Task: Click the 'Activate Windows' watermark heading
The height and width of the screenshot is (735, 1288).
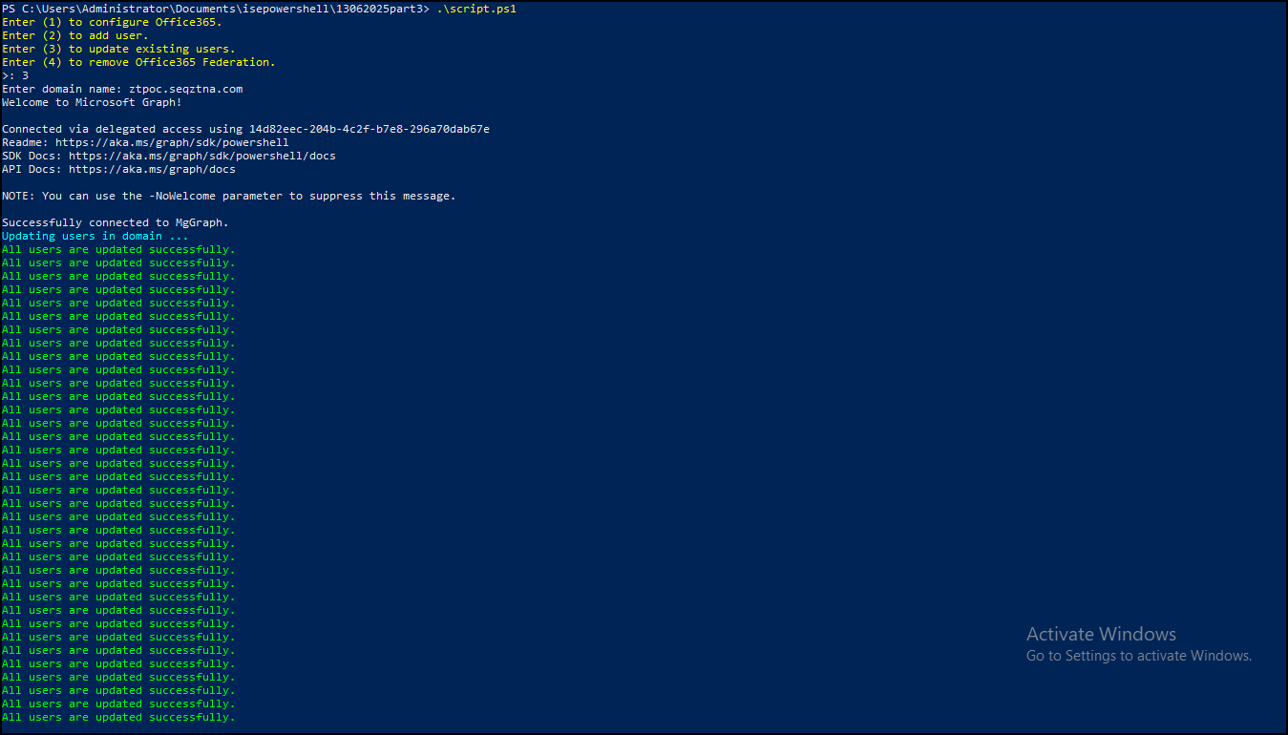Action: [x=1101, y=634]
